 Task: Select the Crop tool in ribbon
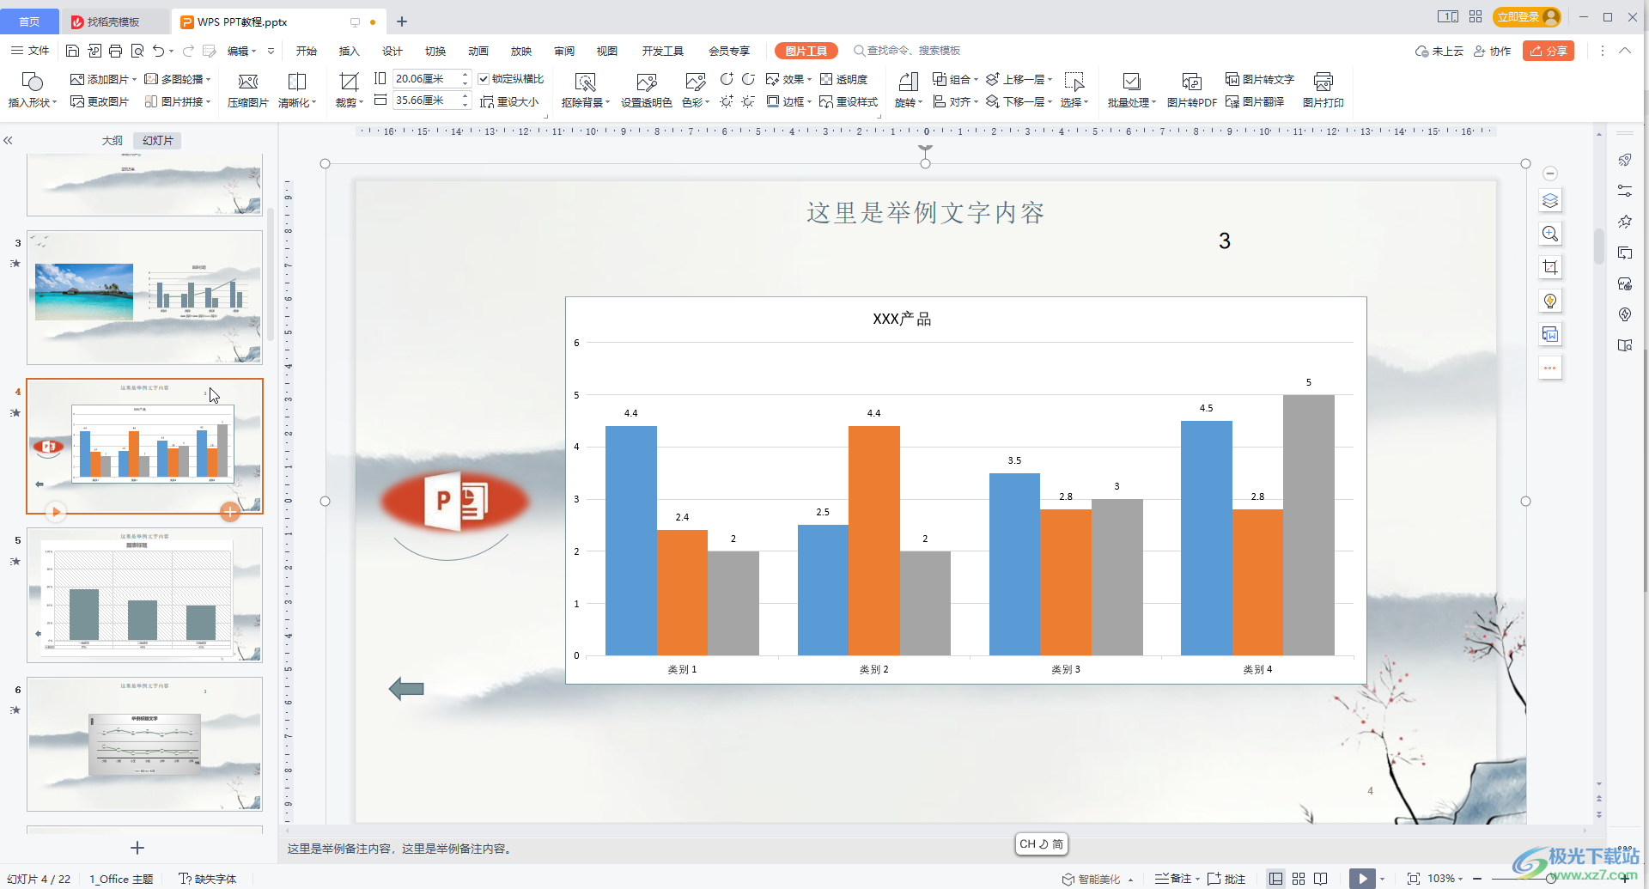point(349,90)
